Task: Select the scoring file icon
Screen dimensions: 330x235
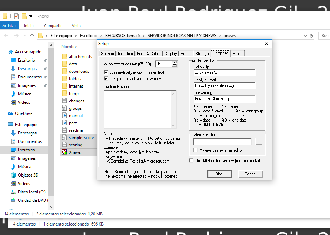Action: click(x=64, y=145)
